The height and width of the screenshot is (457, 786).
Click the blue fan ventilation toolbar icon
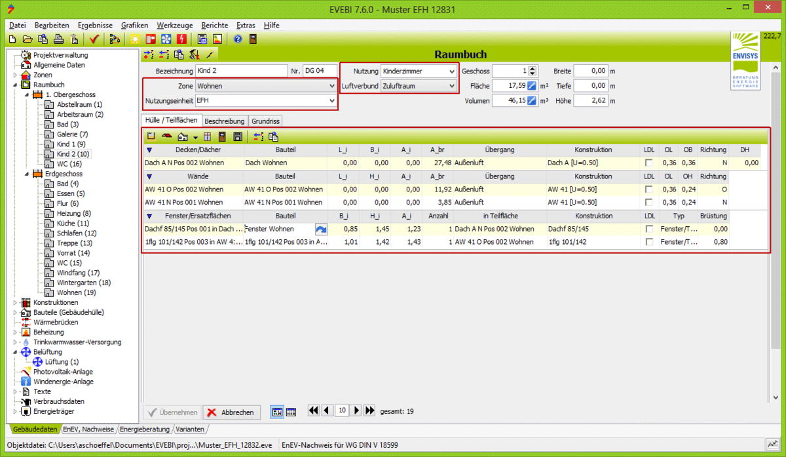tap(166, 39)
